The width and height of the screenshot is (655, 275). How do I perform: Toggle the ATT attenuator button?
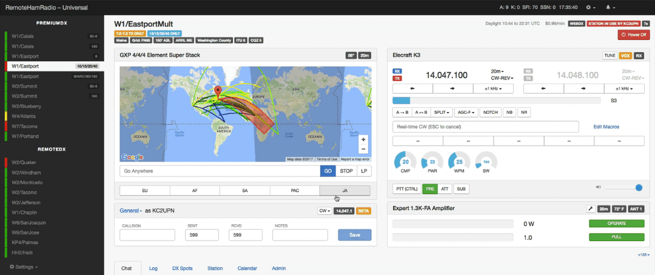point(445,189)
